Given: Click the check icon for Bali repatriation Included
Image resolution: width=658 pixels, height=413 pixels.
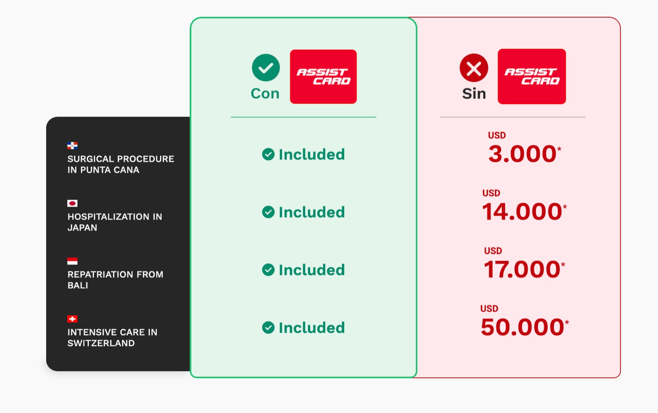Looking at the screenshot, I should click(x=268, y=270).
